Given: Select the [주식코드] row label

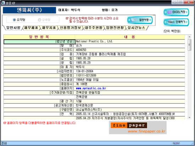Looking at the screenshot, I should pos(67,50).
